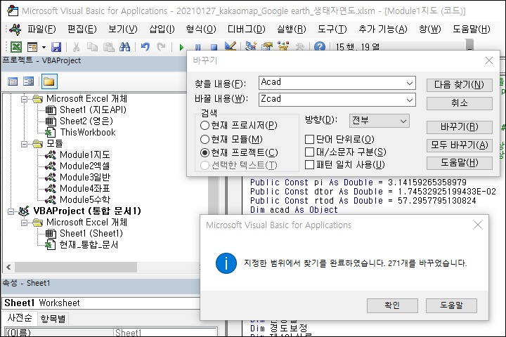This screenshot has height=337, width=506.
Task: Click the 취소 button in replace dialog
Action: click(459, 103)
